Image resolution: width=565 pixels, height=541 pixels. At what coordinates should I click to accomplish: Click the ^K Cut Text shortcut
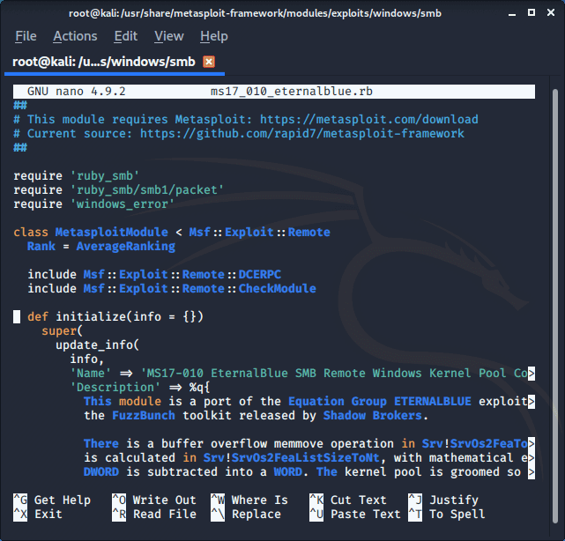(x=347, y=500)
